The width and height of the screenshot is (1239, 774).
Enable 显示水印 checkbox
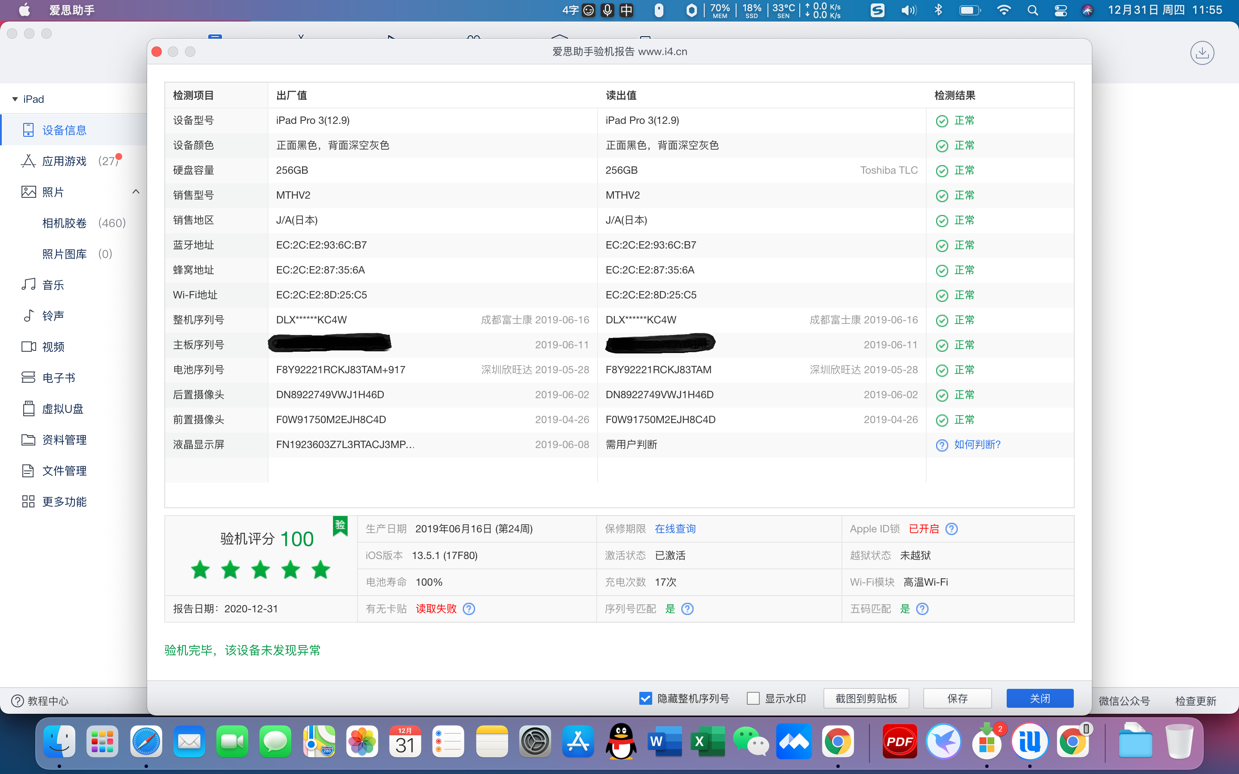coord(753,698)
